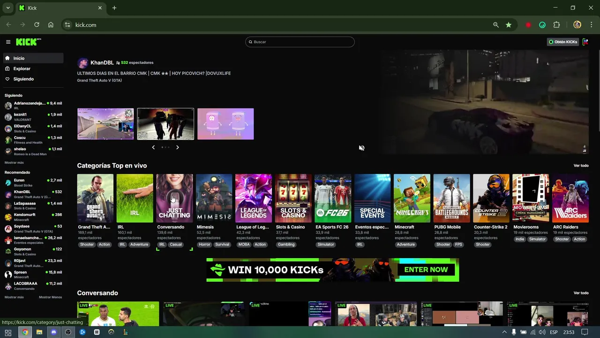Select the South Park carousel thumbnail

225,124
